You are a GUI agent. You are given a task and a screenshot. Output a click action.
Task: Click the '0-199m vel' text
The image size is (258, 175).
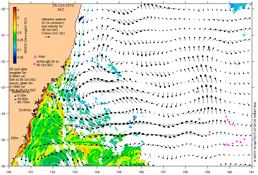tap(17, 87)
